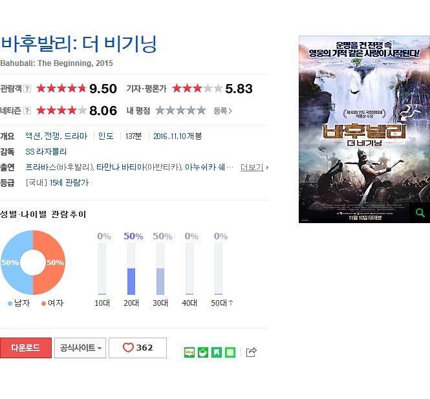Click the green bookmark share icon
This screenshot has width=430, height=399.
click(217, 352)
